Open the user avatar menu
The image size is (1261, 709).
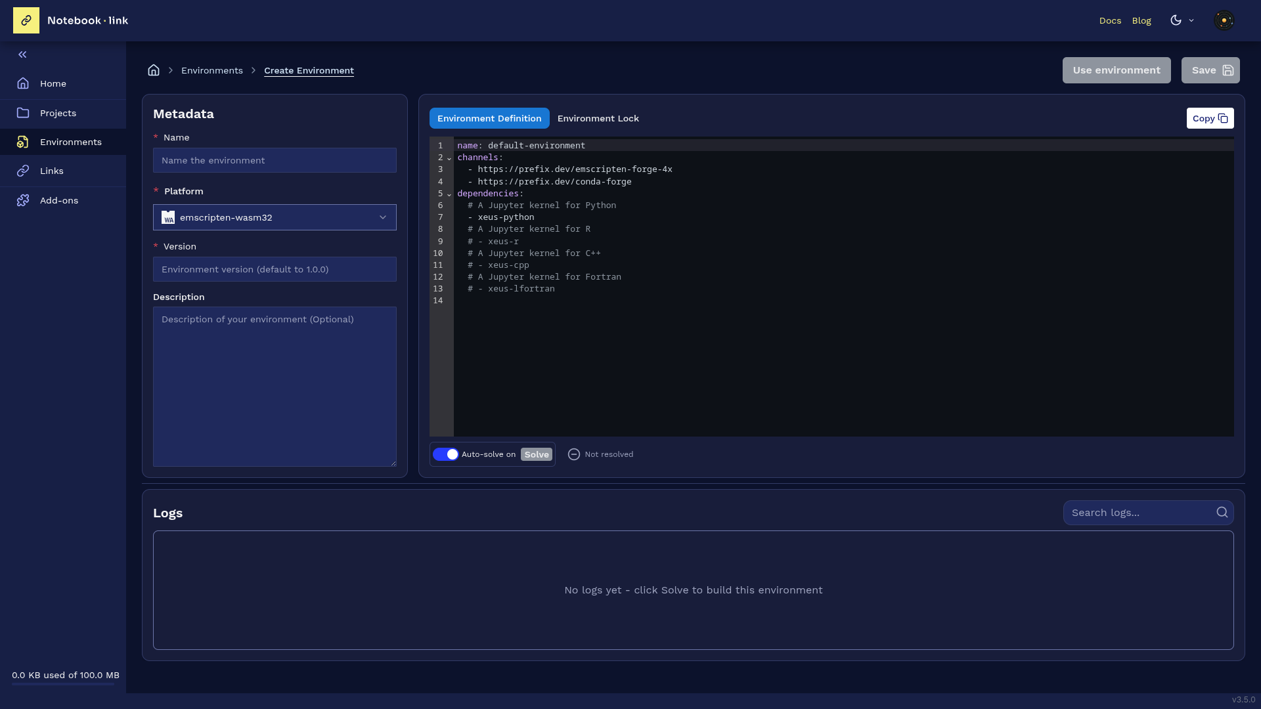point(1224,20)
